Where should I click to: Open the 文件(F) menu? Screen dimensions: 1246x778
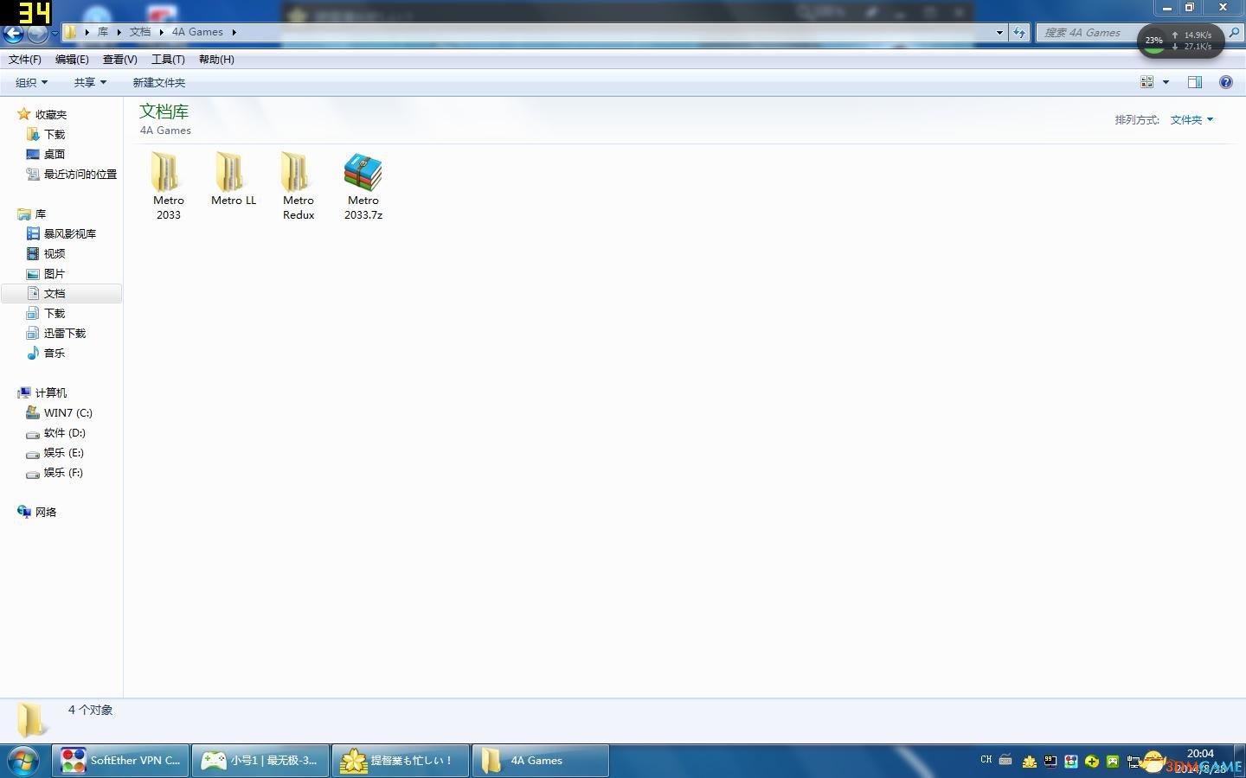[x=25, y=60]
